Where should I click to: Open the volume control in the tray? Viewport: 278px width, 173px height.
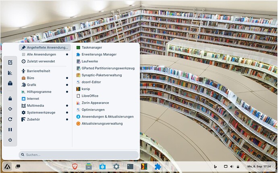[x=232, y=167]
